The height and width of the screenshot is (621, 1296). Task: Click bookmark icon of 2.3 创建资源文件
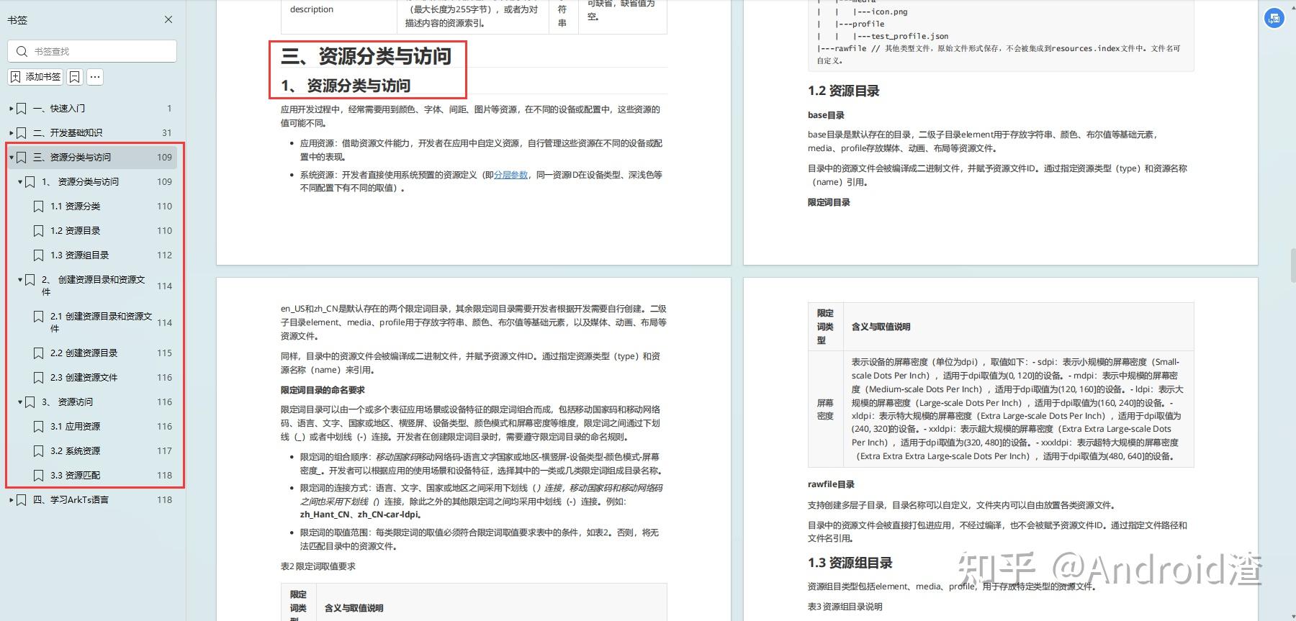click(39, 378)
